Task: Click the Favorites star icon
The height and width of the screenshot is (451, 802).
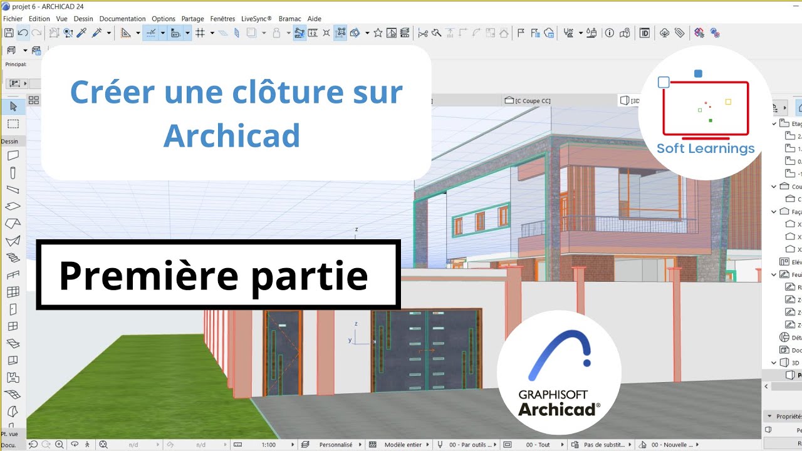Action: point(378,33)
